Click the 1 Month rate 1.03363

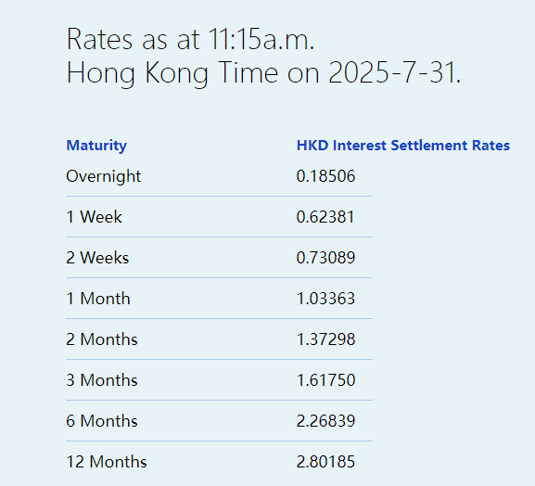[325, 299]
